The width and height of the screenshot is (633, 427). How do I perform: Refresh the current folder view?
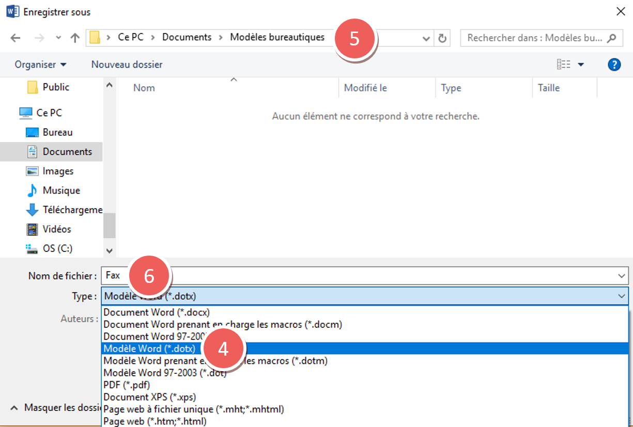pos(442,38)
